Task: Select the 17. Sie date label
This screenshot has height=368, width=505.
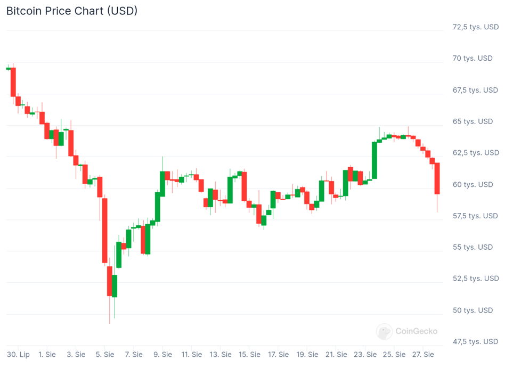Action: pos(279,354)
